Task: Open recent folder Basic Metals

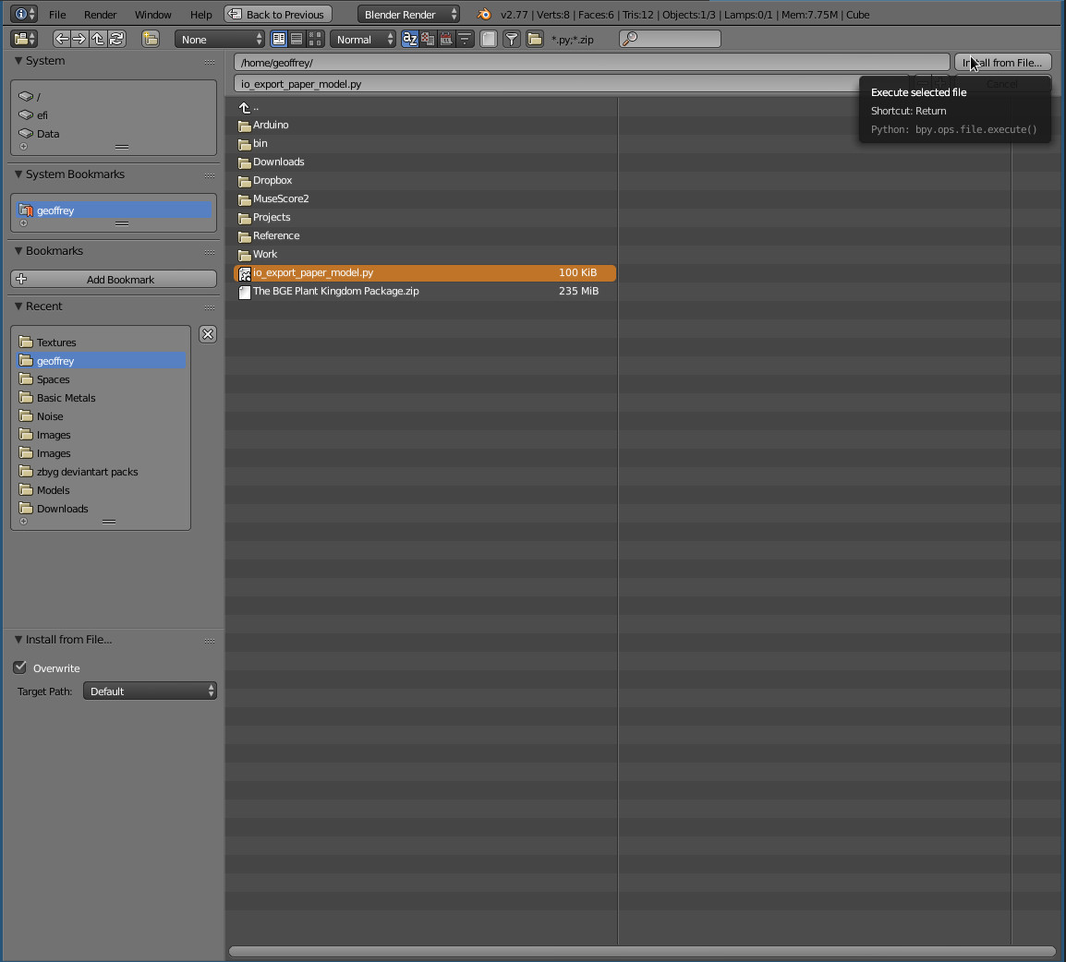Action: (x=101, y=397)
